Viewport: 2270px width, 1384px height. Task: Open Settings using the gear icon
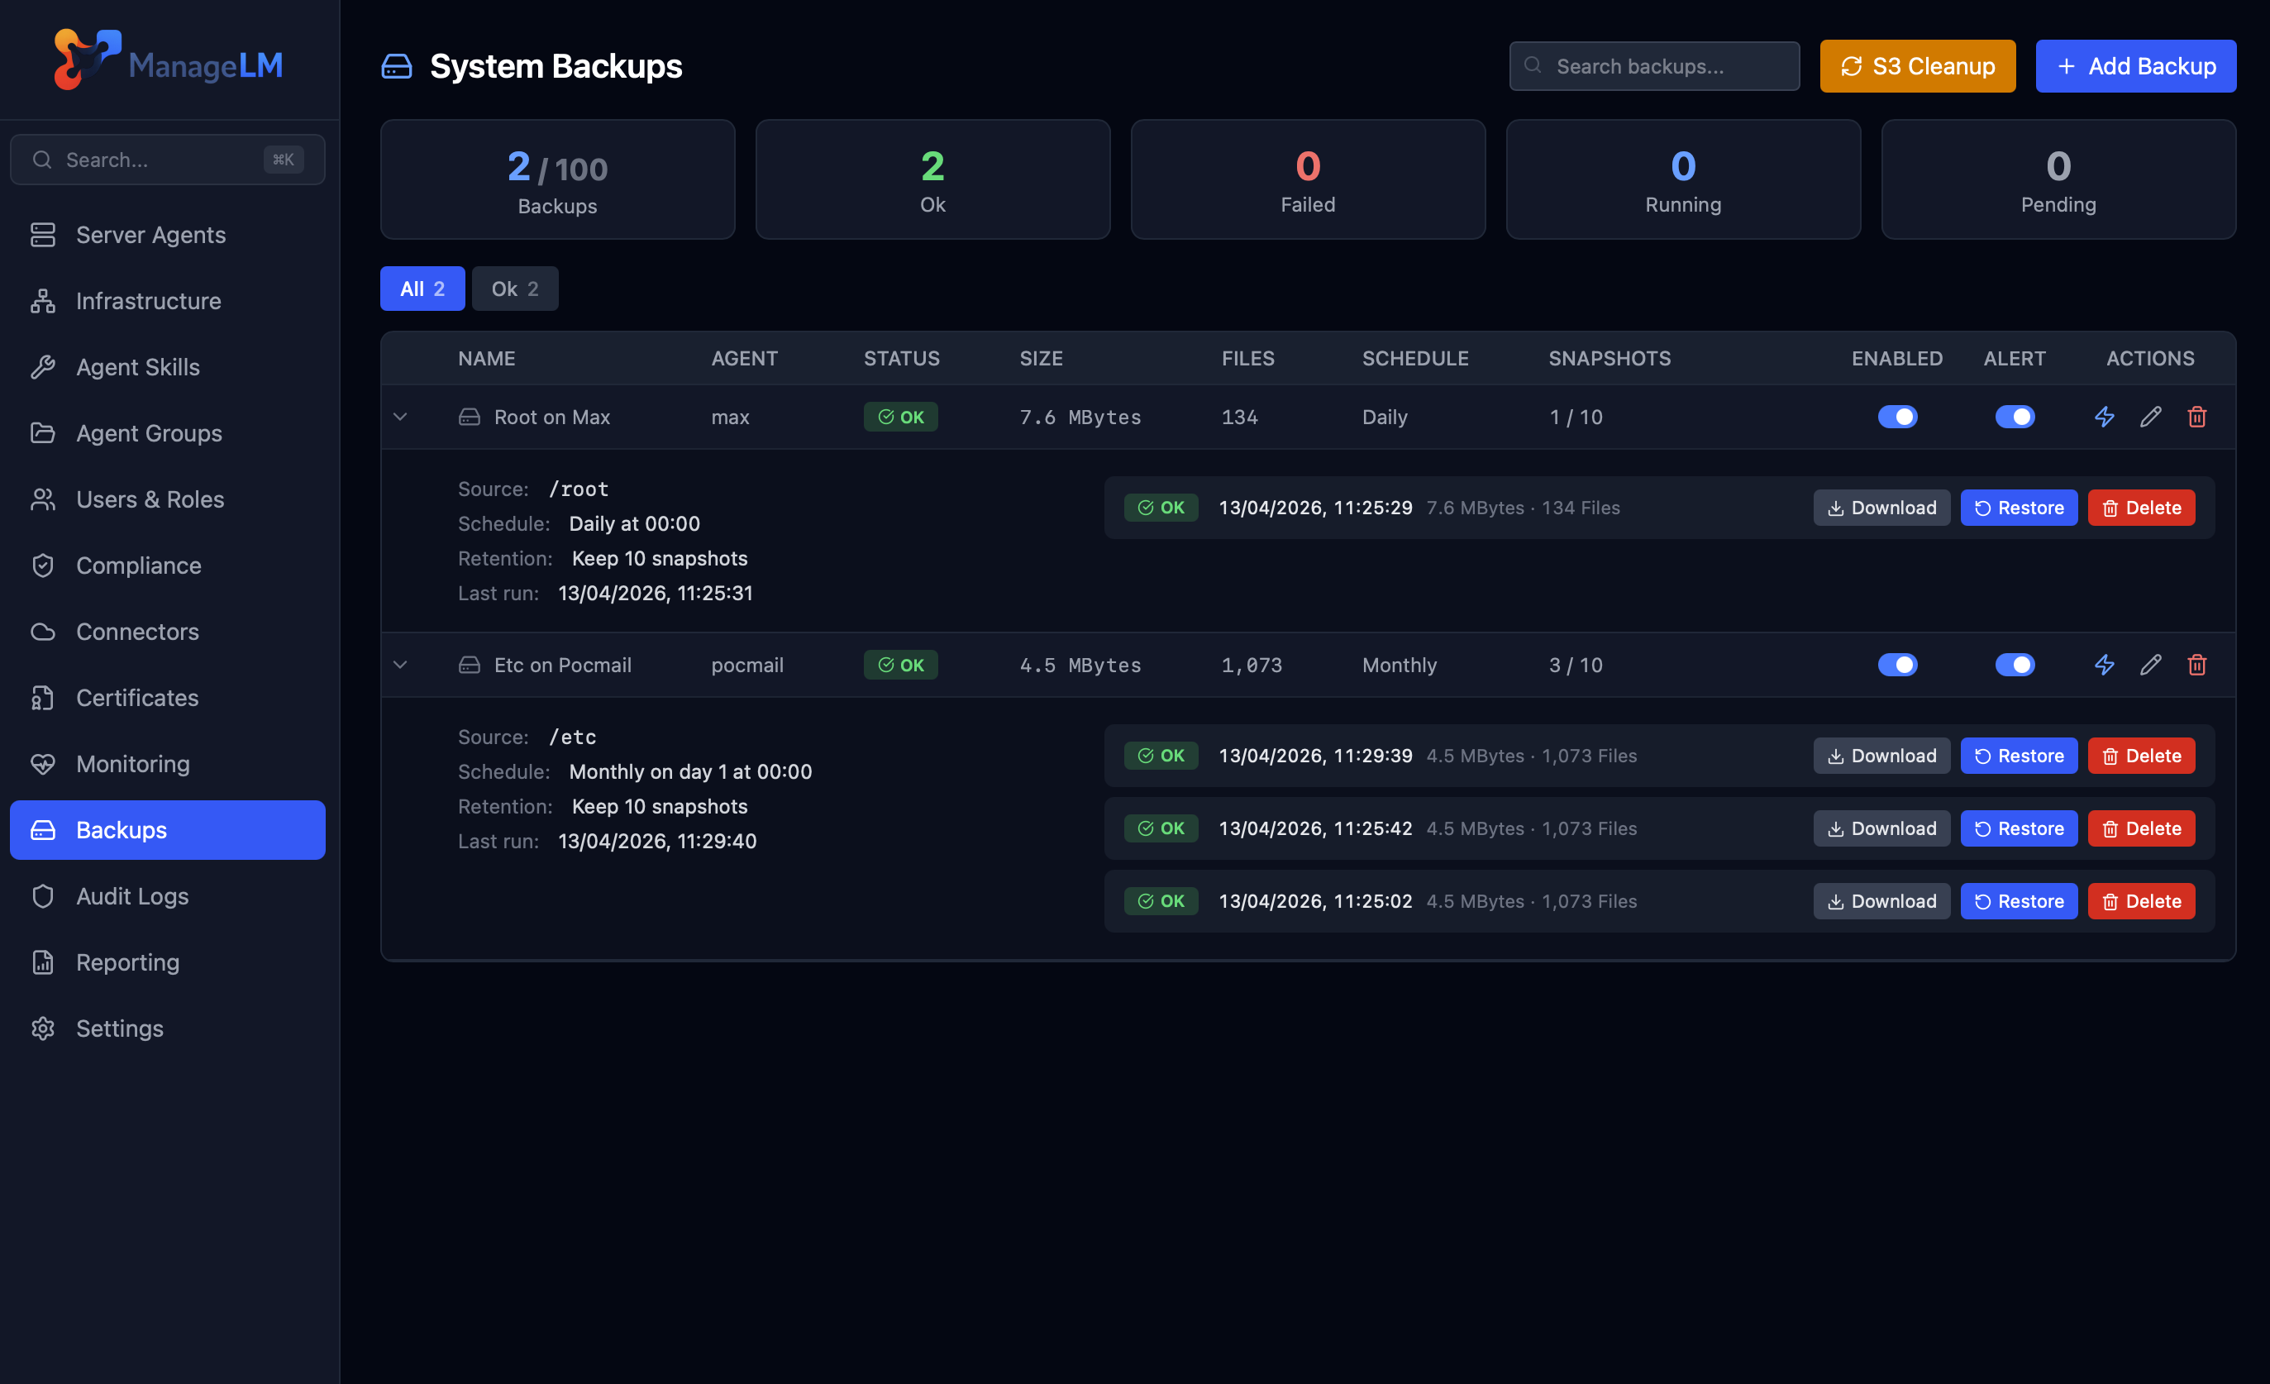[43, 1028]
